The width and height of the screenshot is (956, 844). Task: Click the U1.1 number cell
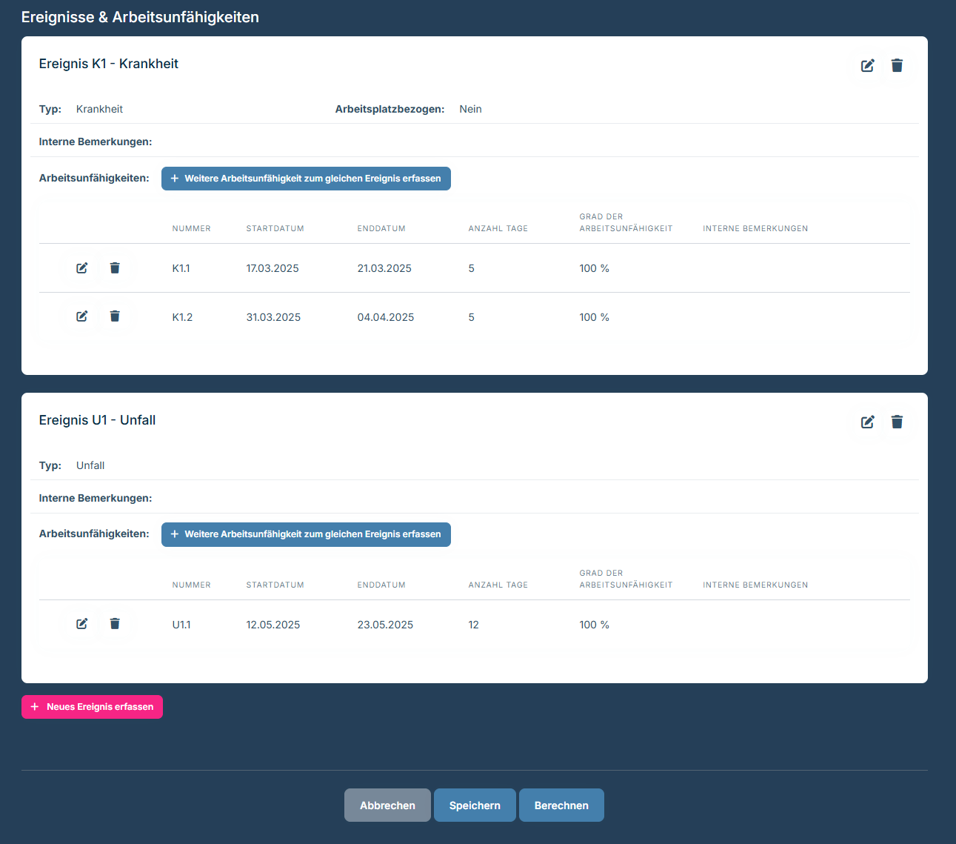pyautogui.click(x=181, y=625)
